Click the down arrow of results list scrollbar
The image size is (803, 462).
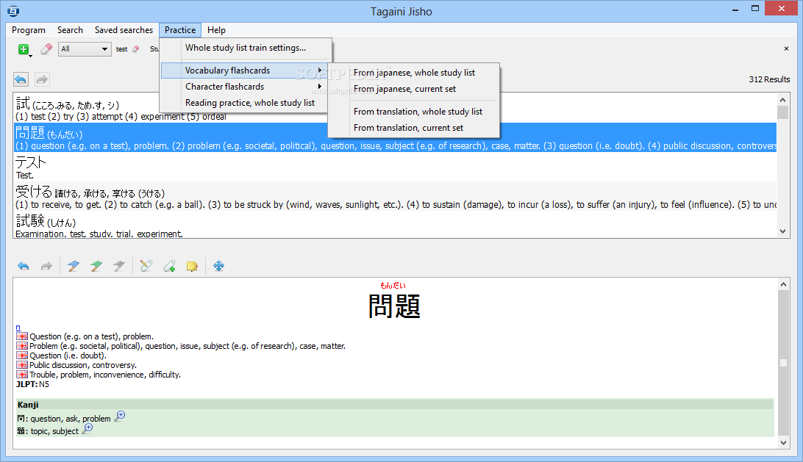pyautogui.click(x=782, y=231)
